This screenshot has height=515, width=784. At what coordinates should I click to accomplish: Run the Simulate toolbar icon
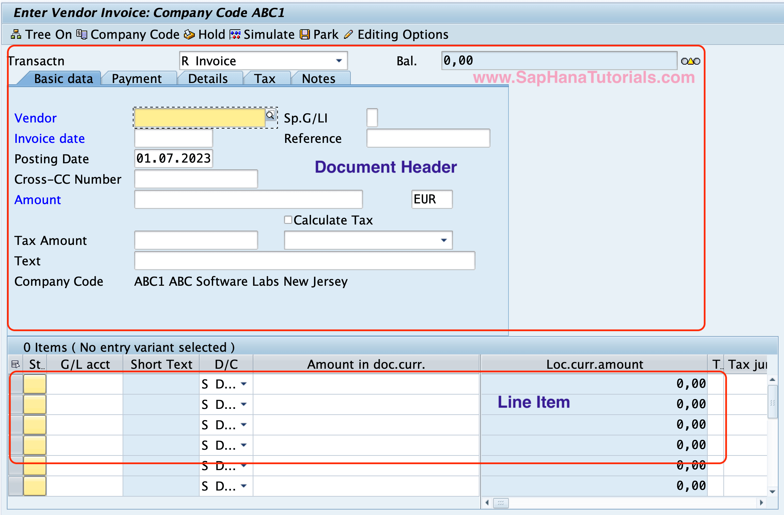coord(234,34)
